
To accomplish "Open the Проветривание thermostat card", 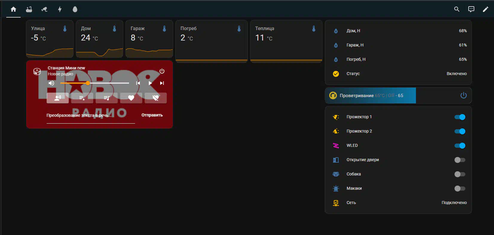I will coord(398,95).
